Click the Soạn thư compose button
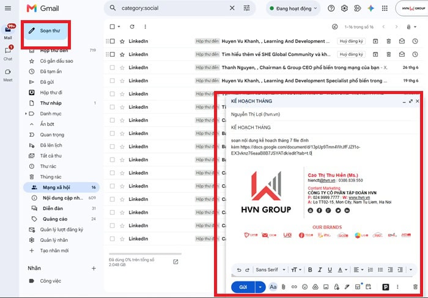 coord(46,31)
